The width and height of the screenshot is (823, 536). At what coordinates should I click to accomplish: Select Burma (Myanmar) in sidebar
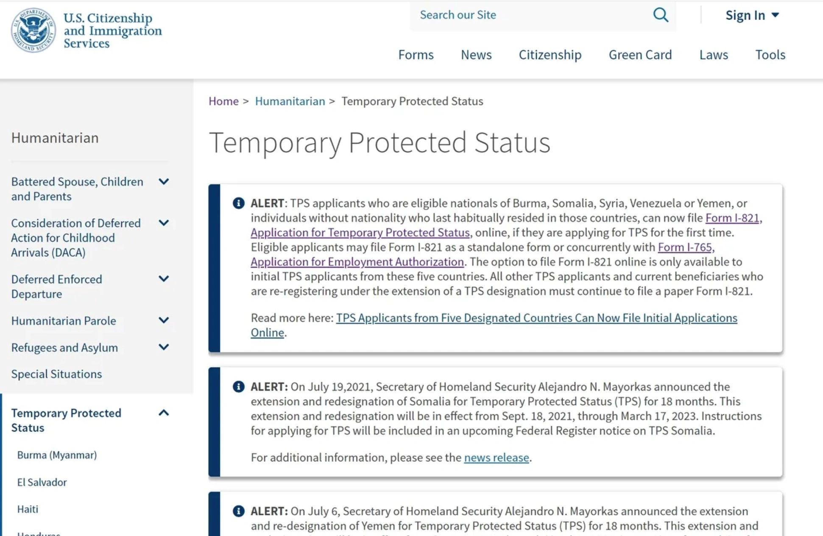click(x=57, y=455)
